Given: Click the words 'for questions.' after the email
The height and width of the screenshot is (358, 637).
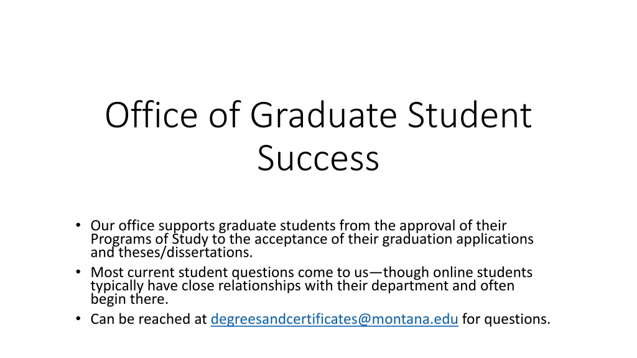Looking at the screenshot, I should [506, 319].
